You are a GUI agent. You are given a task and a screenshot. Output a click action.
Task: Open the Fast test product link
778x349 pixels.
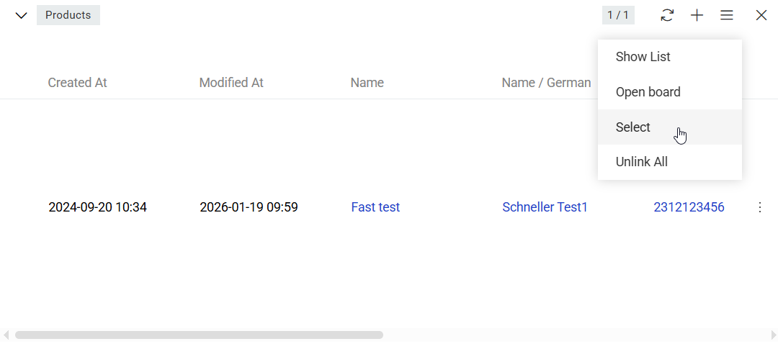point(375,207)
